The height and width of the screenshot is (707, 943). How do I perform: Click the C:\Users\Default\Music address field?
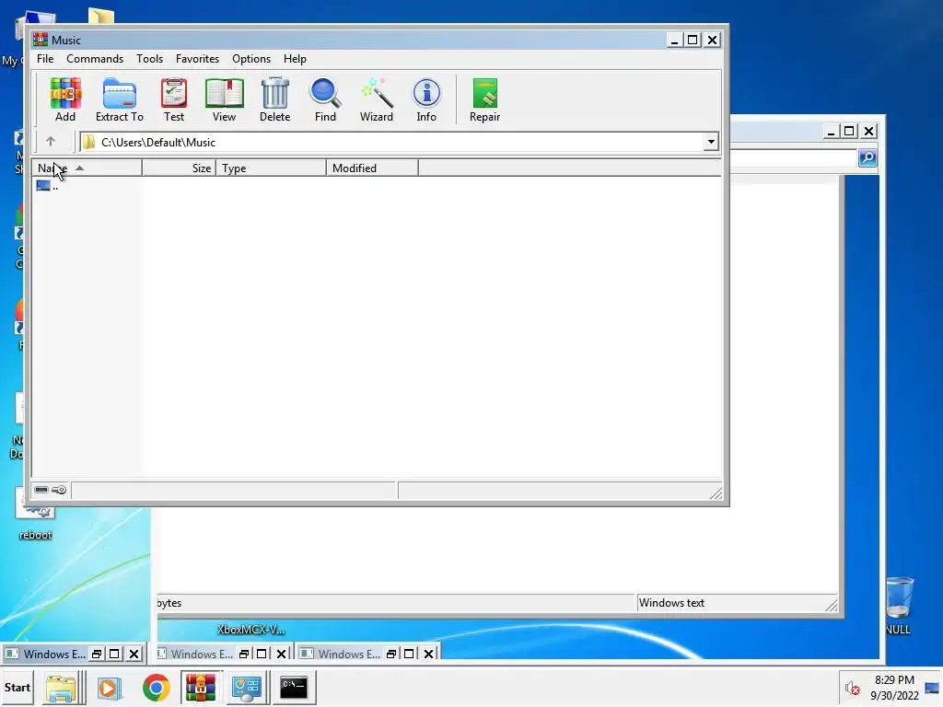point(392,143)
